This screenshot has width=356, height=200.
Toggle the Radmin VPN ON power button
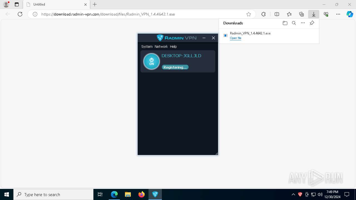tap(152, 61)
